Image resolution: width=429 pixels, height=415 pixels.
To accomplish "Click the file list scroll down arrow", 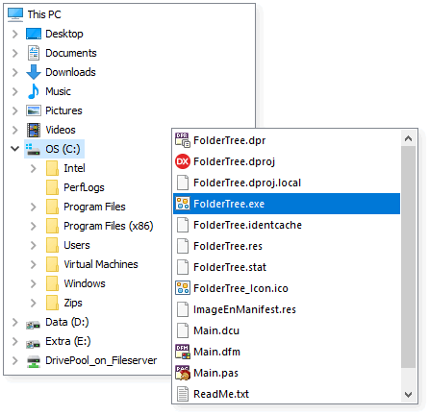I will tap(408, 394).
